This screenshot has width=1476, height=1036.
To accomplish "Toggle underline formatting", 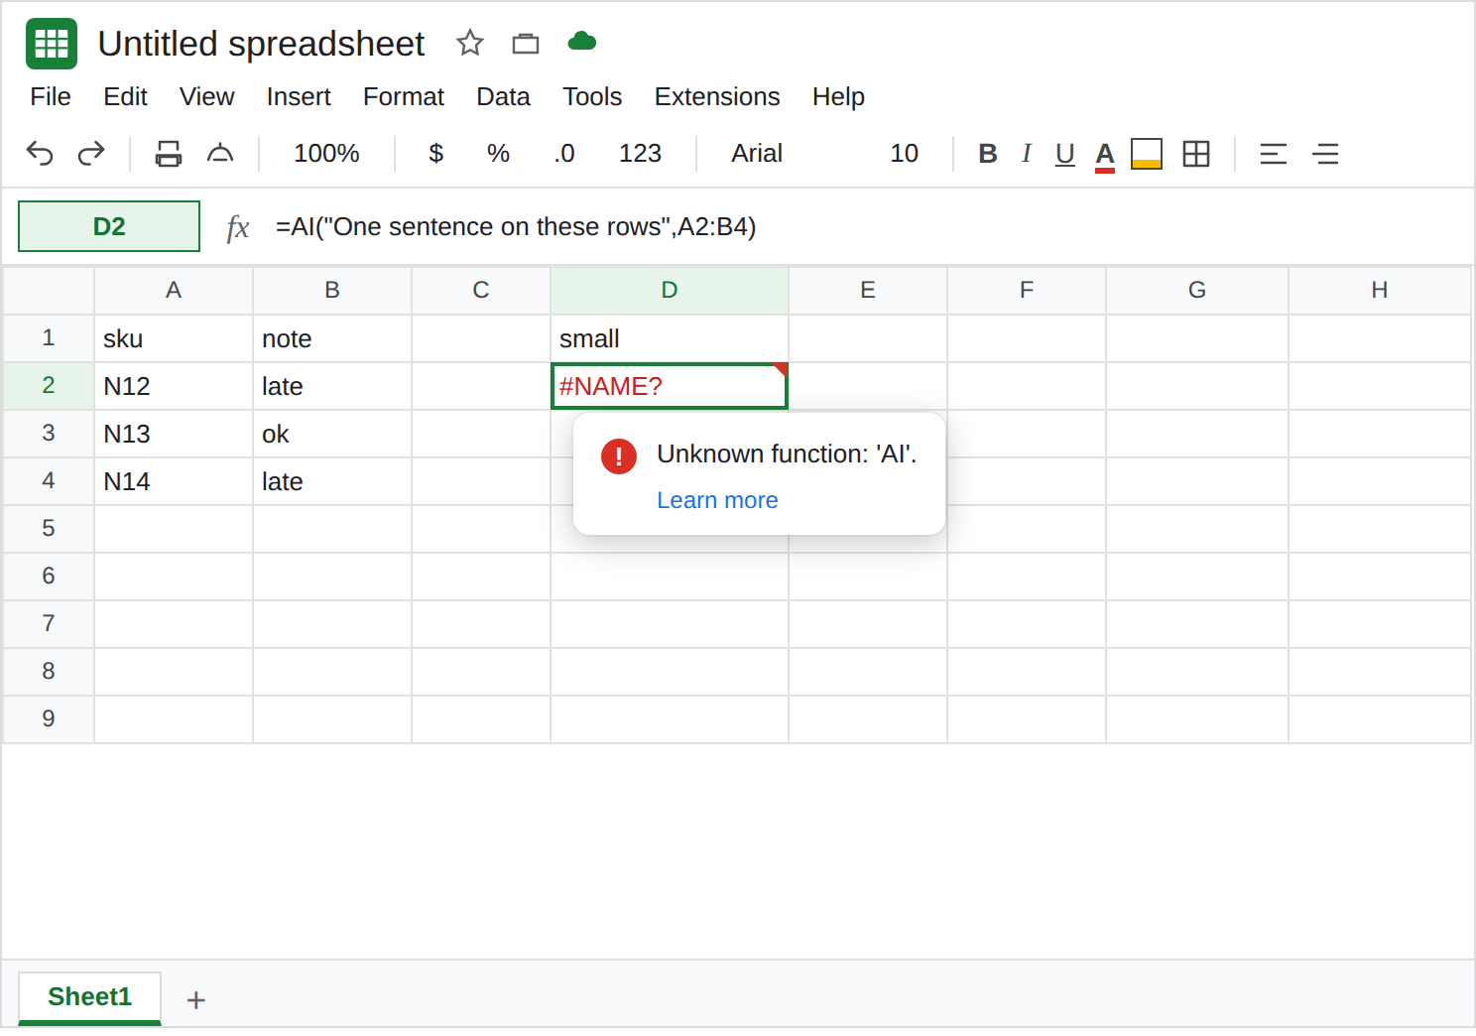I will (1065, 155).
